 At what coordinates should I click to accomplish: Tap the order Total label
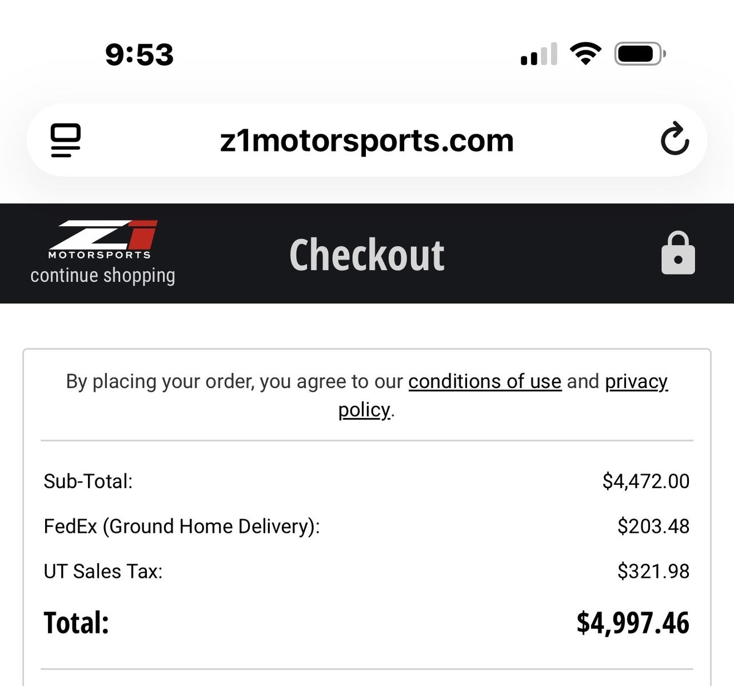(x=76, y=623)
